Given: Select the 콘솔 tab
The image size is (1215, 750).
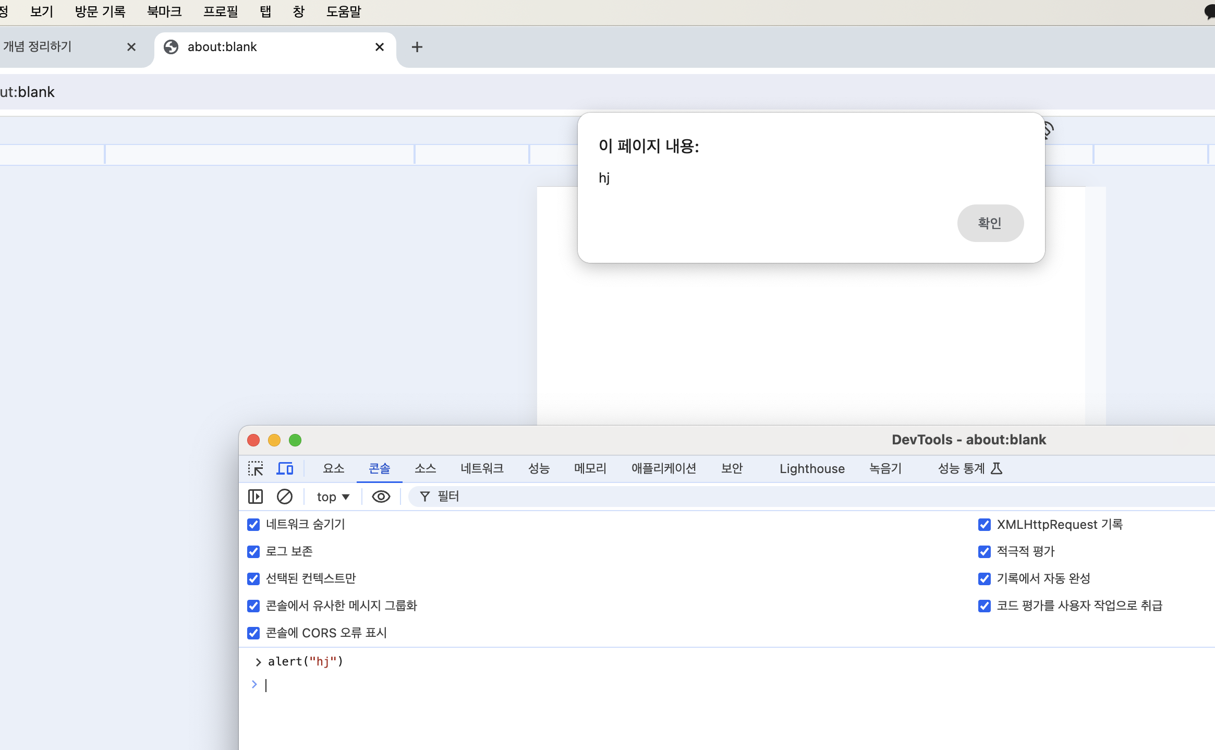Looking at the screenshot, I should pos(380,468).
